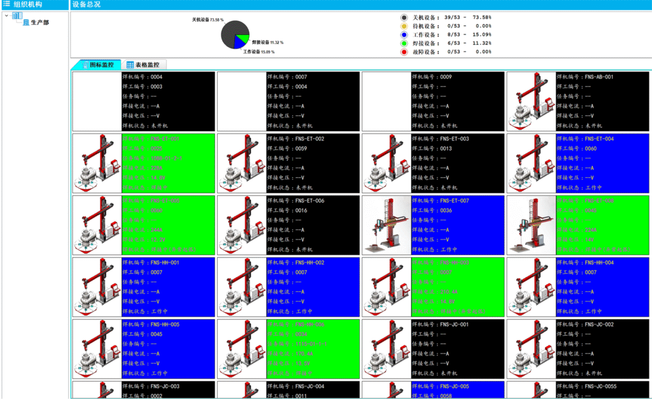Image resolution: width=652 pixels, height=399 pixels.
Task: Click the machine icon next to 焊工编号 0004
Action: pos(242,102)
